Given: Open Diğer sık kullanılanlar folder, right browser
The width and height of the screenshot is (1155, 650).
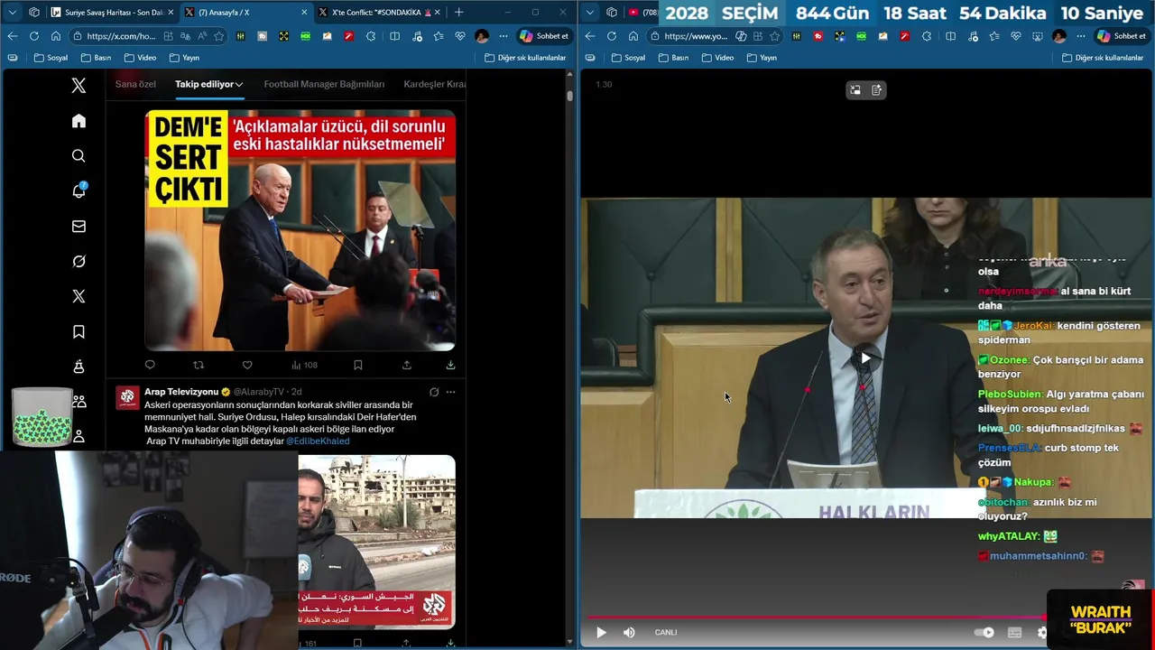Looking at the screenshot, I should pyautogui.click(x=1103, y=58).
